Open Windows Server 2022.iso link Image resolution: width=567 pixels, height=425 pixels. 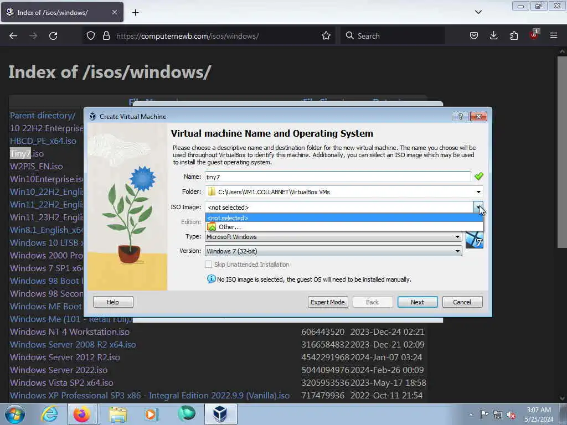pyautogui.click(x=59, y=370)
